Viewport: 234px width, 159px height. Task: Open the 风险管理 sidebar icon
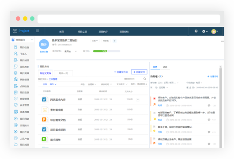point(15,79)
